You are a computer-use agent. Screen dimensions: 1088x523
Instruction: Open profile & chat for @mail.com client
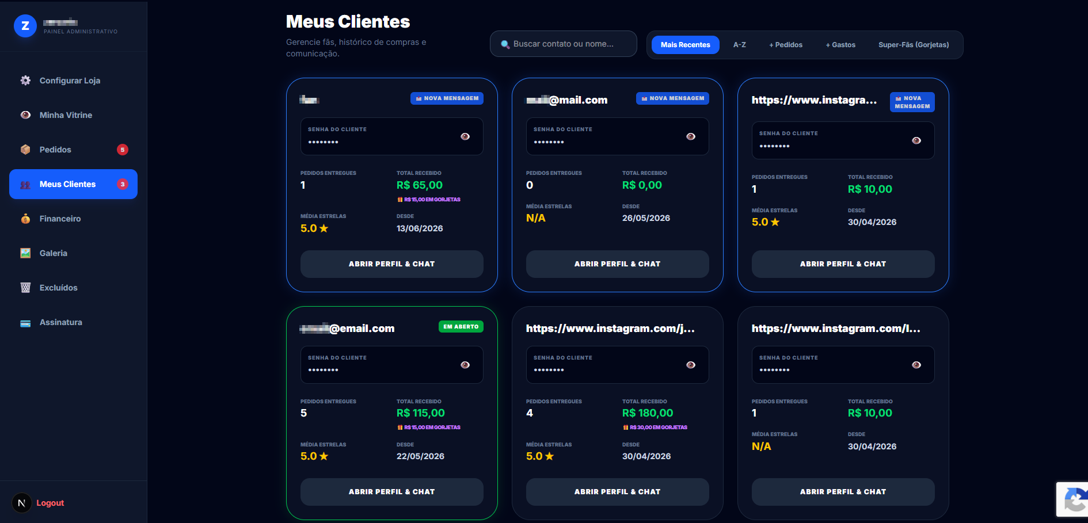click(x=618, y=264)
